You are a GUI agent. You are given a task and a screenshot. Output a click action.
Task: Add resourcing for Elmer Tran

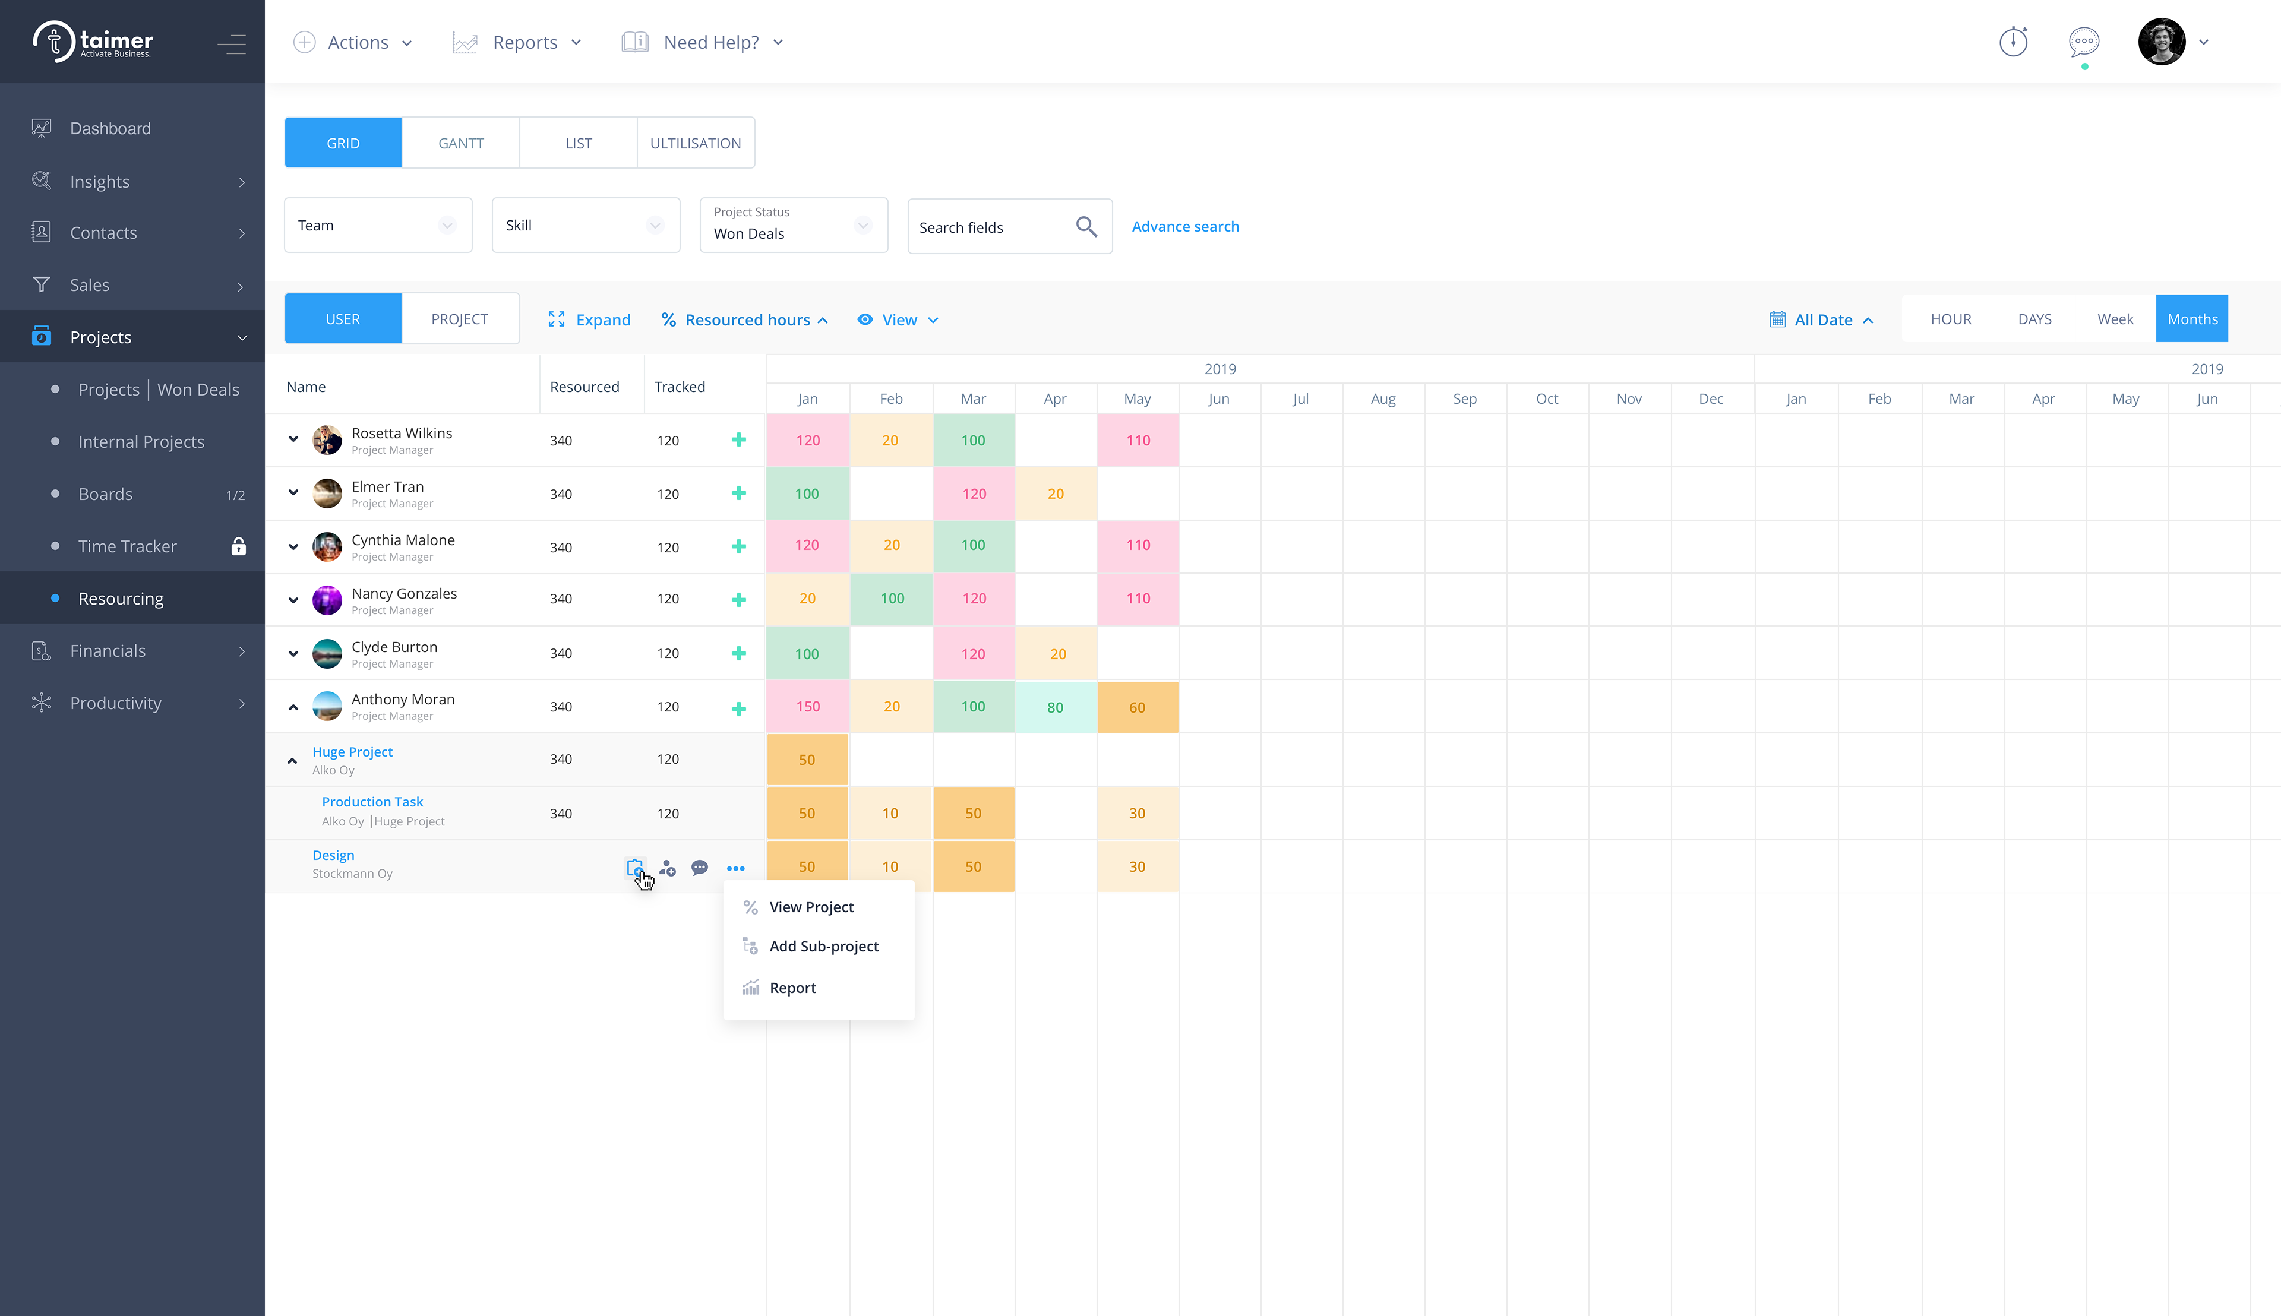738,493
